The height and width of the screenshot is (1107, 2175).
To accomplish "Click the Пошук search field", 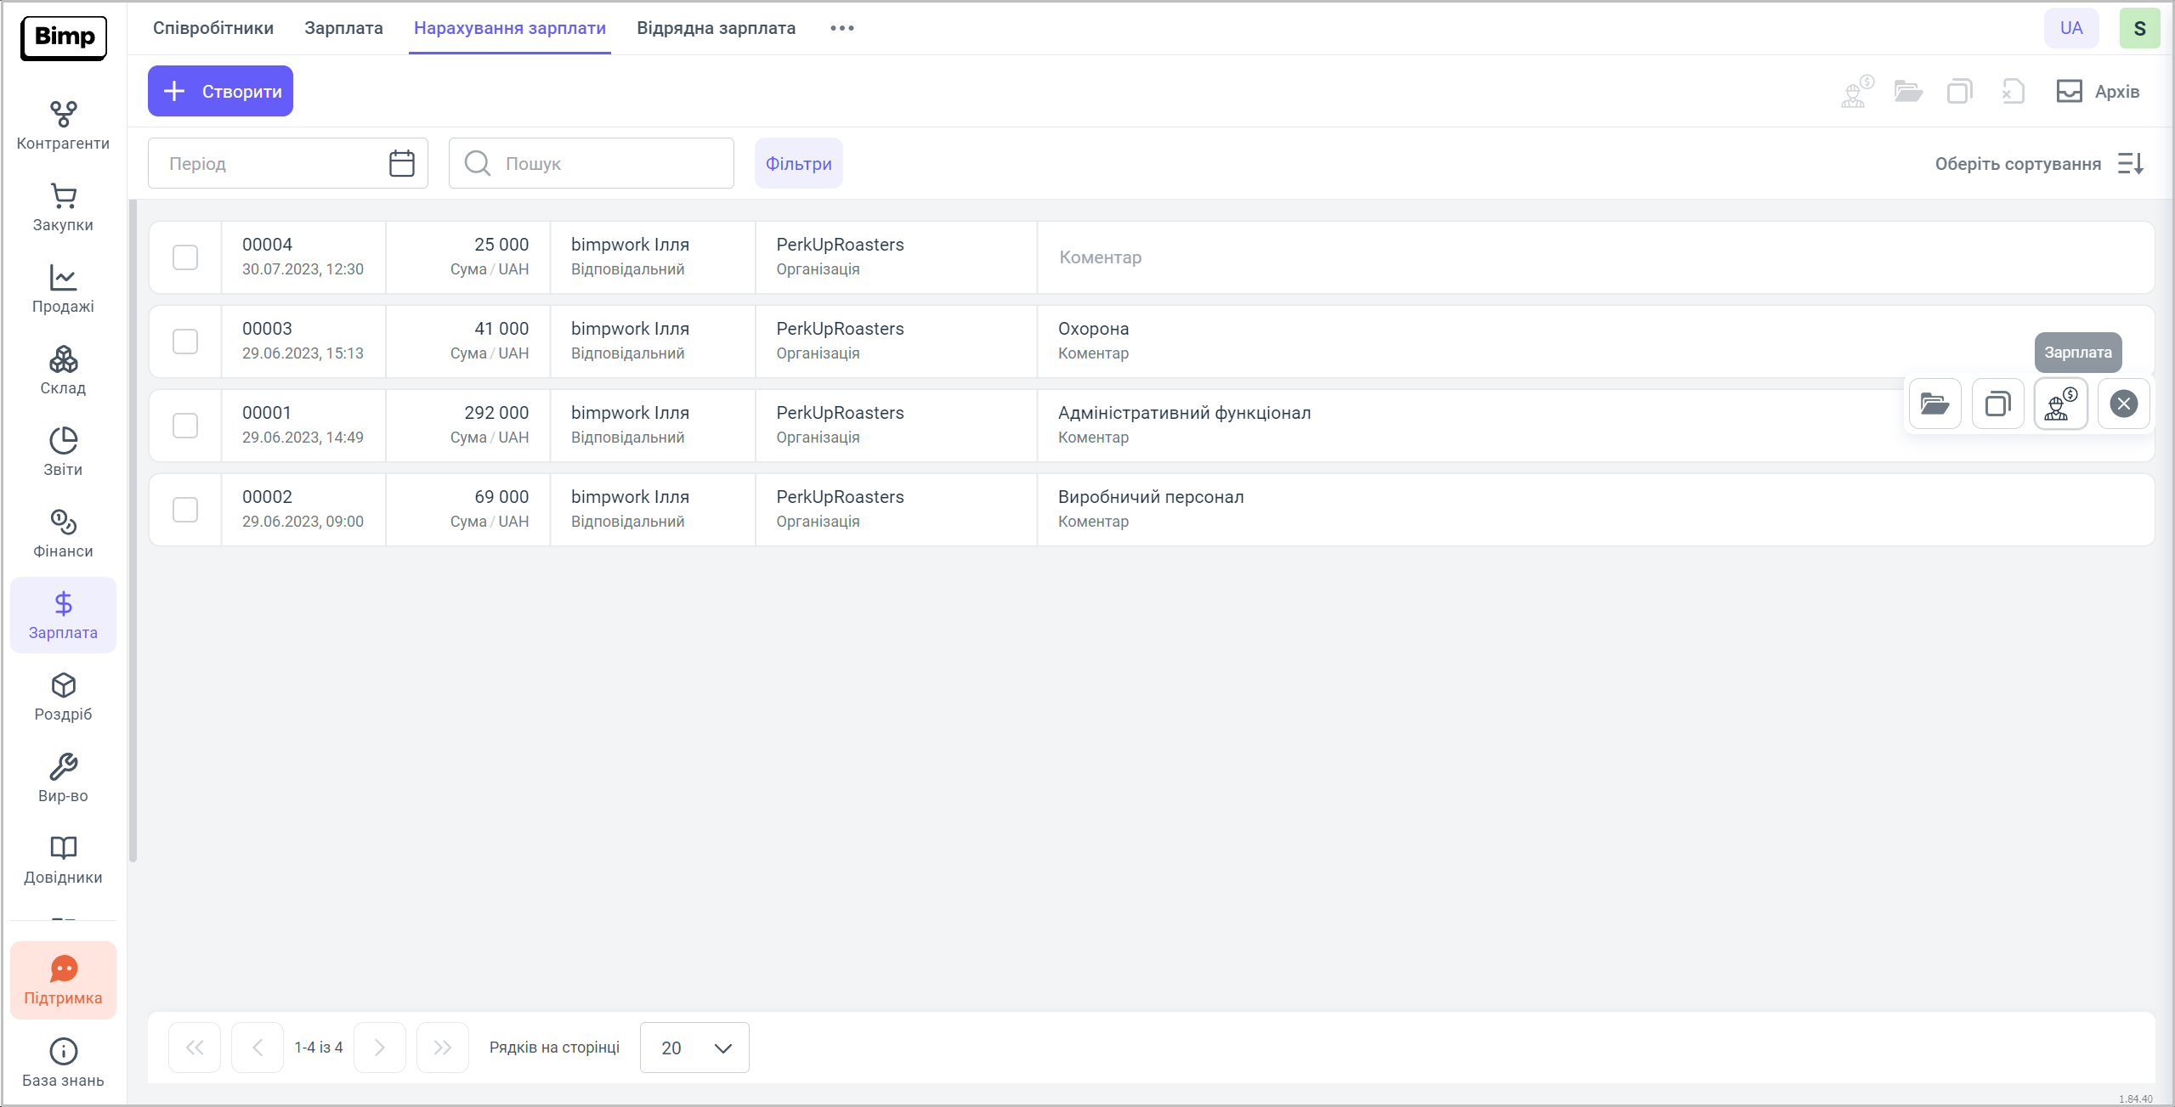I will (x=603, y=163).
